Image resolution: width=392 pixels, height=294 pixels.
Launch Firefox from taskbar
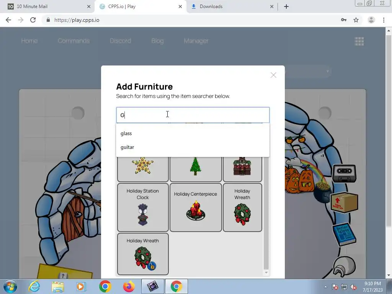(129, 286)
